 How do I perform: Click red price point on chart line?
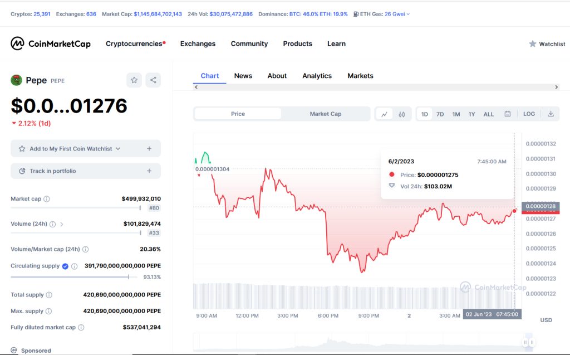point(514,211)
